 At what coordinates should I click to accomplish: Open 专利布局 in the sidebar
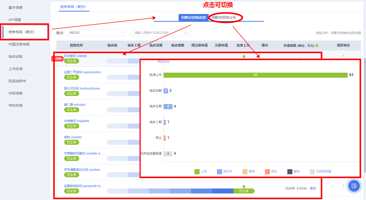pyautogui.click(x=16, y=105)
